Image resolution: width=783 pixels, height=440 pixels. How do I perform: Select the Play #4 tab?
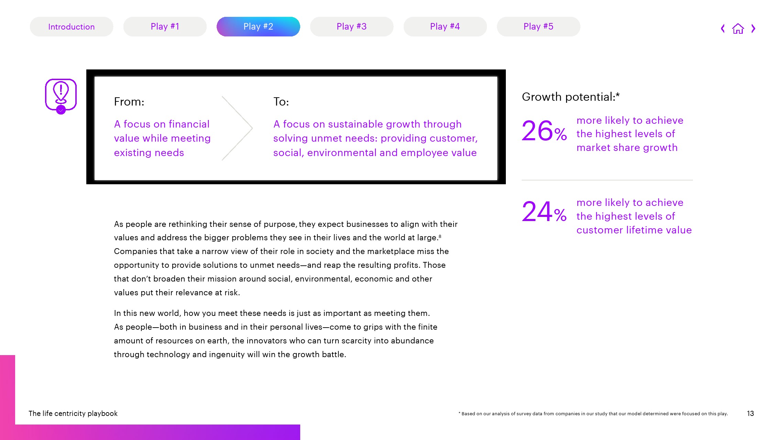pyautogui.click(x=444, y=26)
